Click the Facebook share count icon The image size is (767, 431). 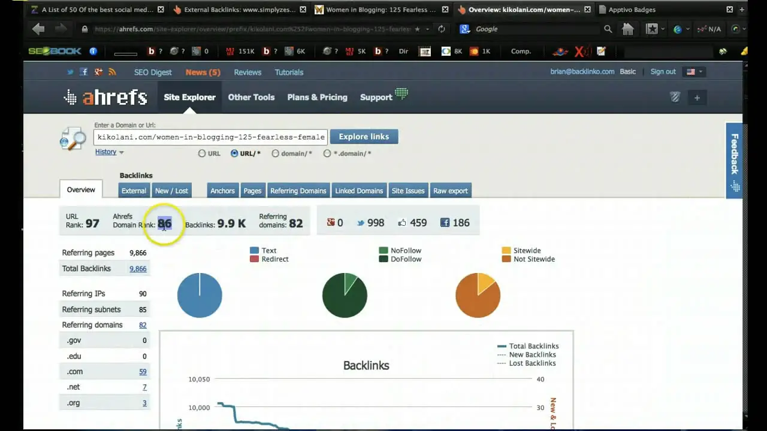(x=445, y=223)
